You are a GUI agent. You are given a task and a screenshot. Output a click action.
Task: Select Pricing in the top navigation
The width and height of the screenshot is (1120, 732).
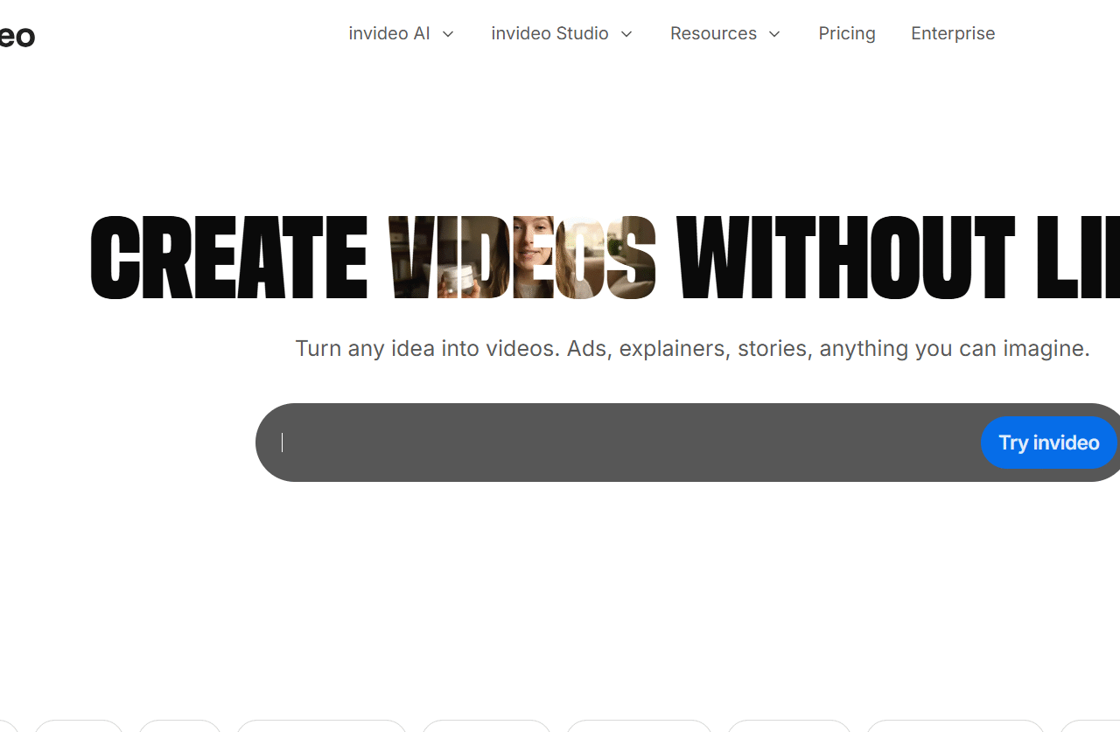[x=846, y=33]
